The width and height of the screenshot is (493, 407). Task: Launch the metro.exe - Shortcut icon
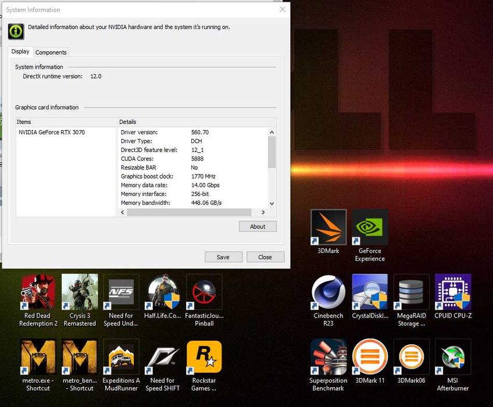coord(38,365)
